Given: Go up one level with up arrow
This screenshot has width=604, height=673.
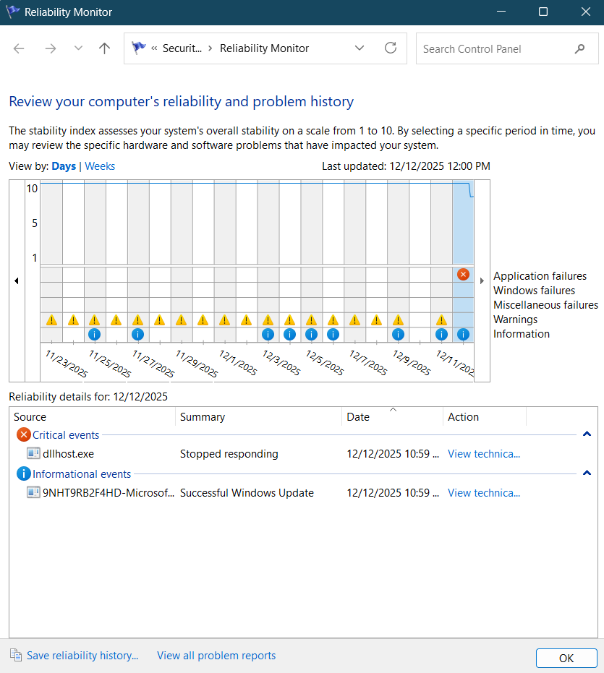Looking at the screenshot, I should click(x=105, y=48).
